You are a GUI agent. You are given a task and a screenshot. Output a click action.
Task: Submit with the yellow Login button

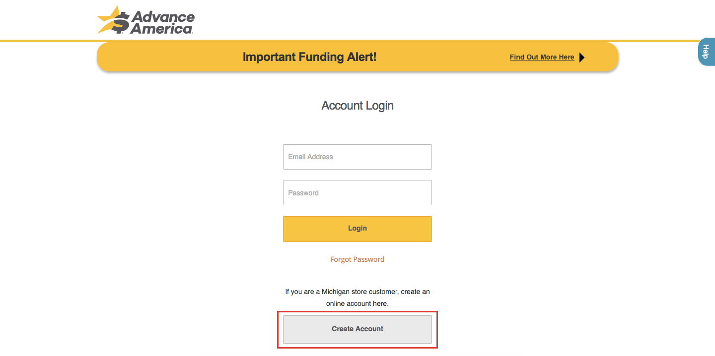point(357,229)
